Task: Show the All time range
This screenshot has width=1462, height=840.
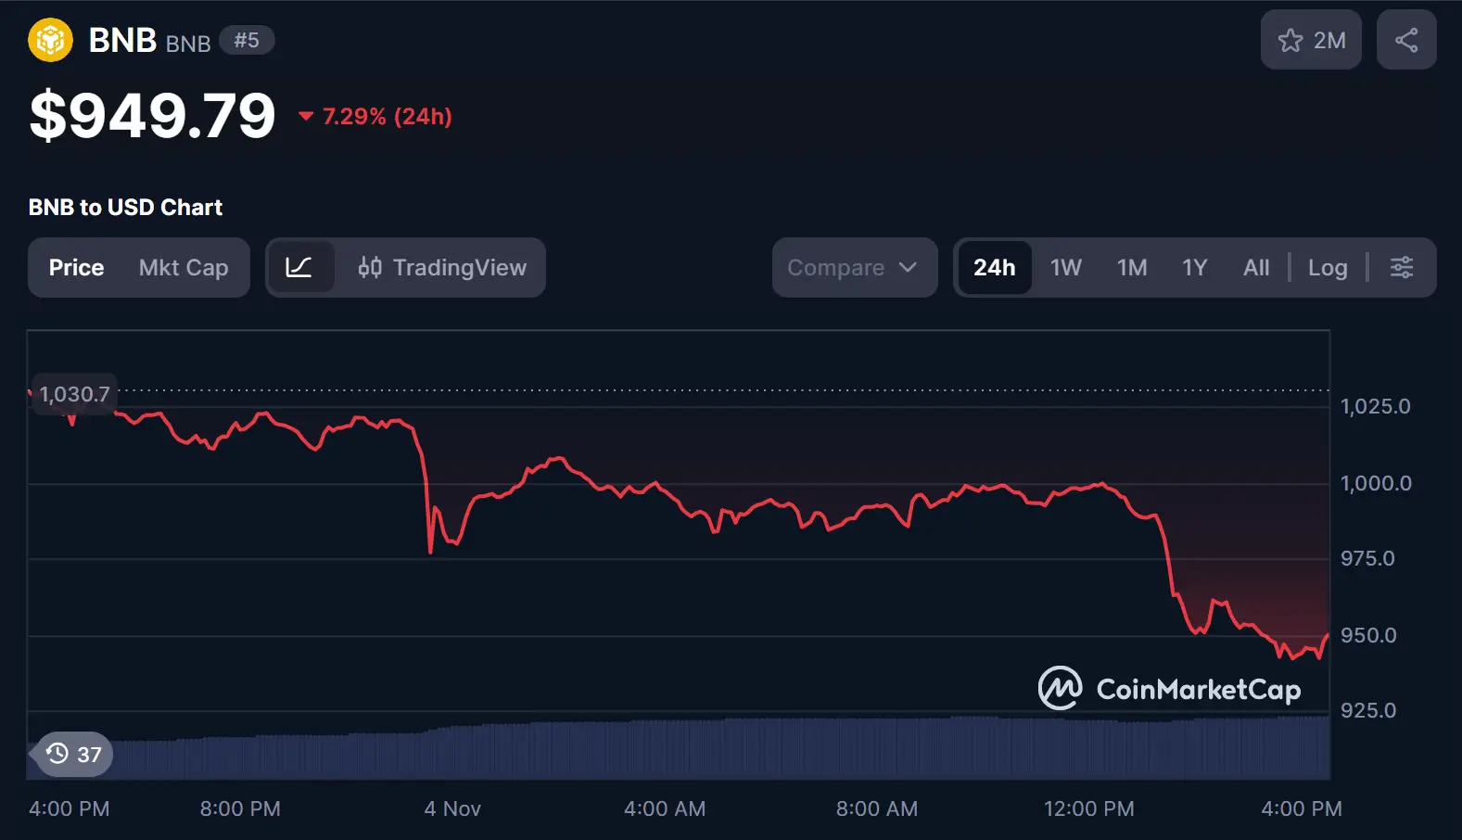Action: point(1256,267)
